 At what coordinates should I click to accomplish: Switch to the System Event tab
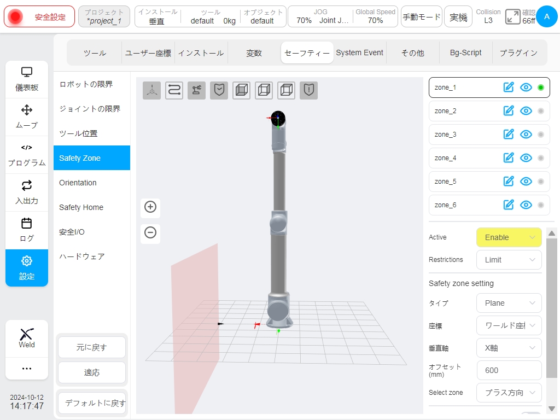(360, 53)
